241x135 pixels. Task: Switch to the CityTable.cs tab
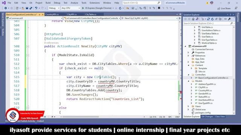tap(90, 14)
